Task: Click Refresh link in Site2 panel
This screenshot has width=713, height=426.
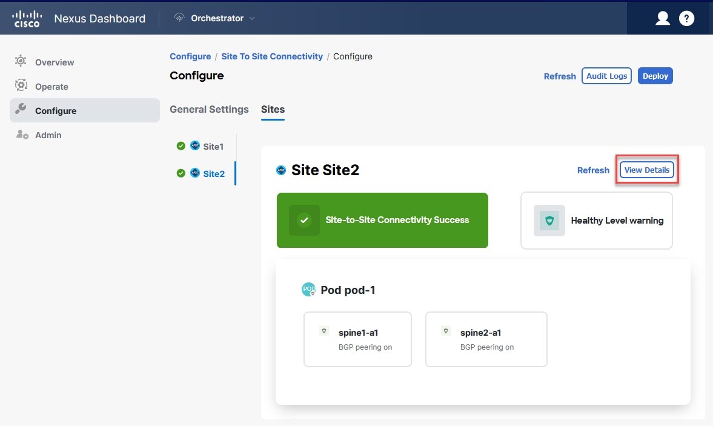Action: (593, 170)
